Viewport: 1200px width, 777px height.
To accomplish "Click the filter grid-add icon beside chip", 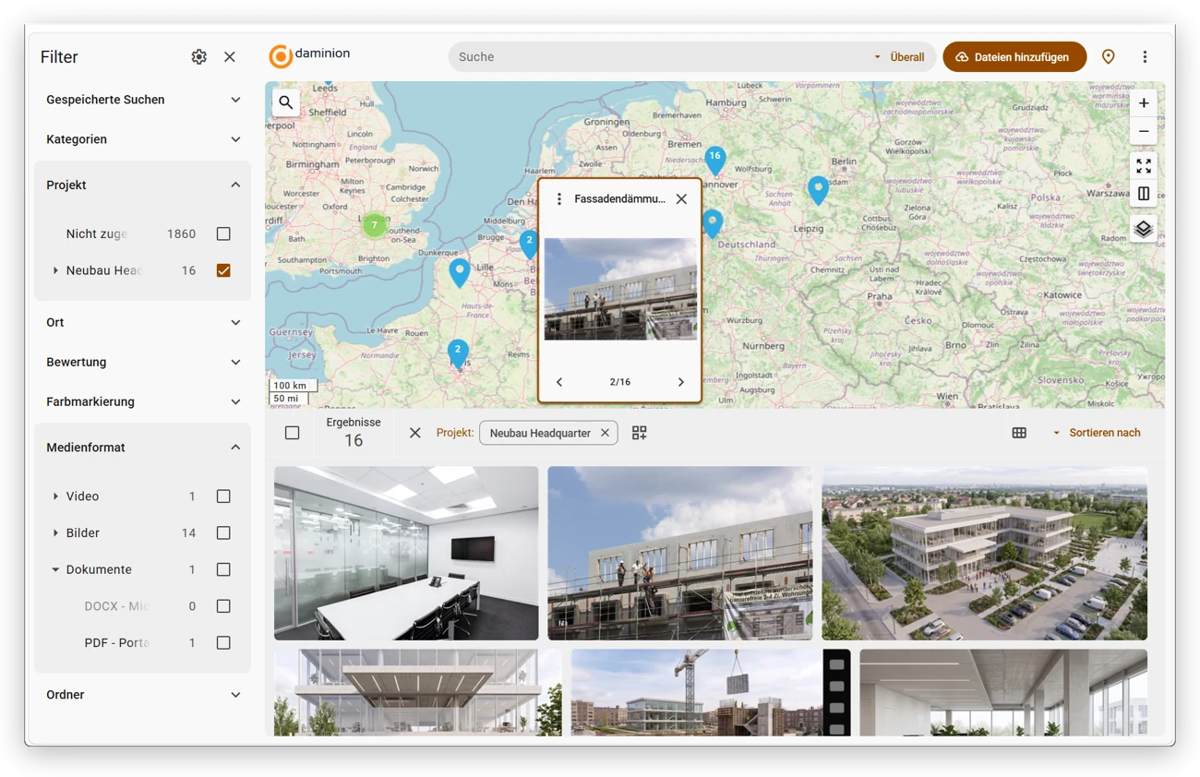I will 639,433.
